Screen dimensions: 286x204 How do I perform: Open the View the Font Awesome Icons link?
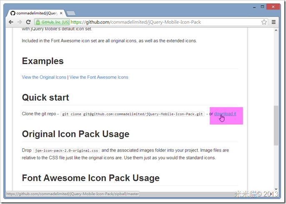(99, 77)
